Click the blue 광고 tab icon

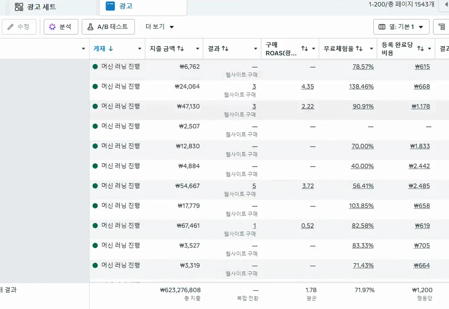point(110,6)
